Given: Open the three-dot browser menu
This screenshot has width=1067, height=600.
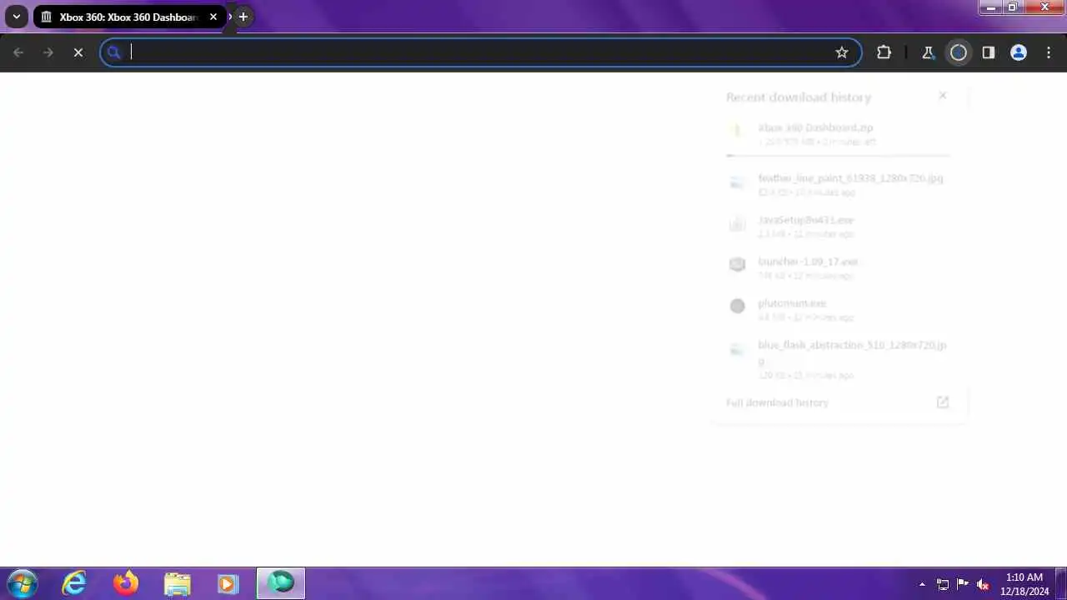Looking at the screenshot, I should click(x=1048, y=52).
